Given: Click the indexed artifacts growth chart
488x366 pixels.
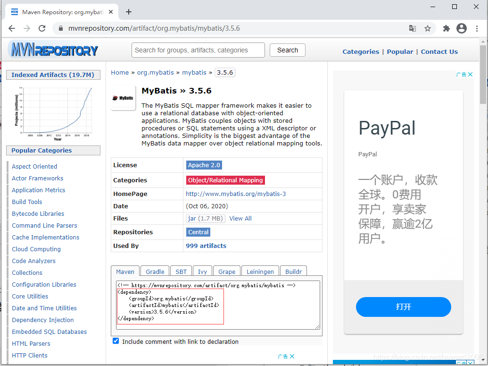Looking at the screenshot, I should point(54,113).
